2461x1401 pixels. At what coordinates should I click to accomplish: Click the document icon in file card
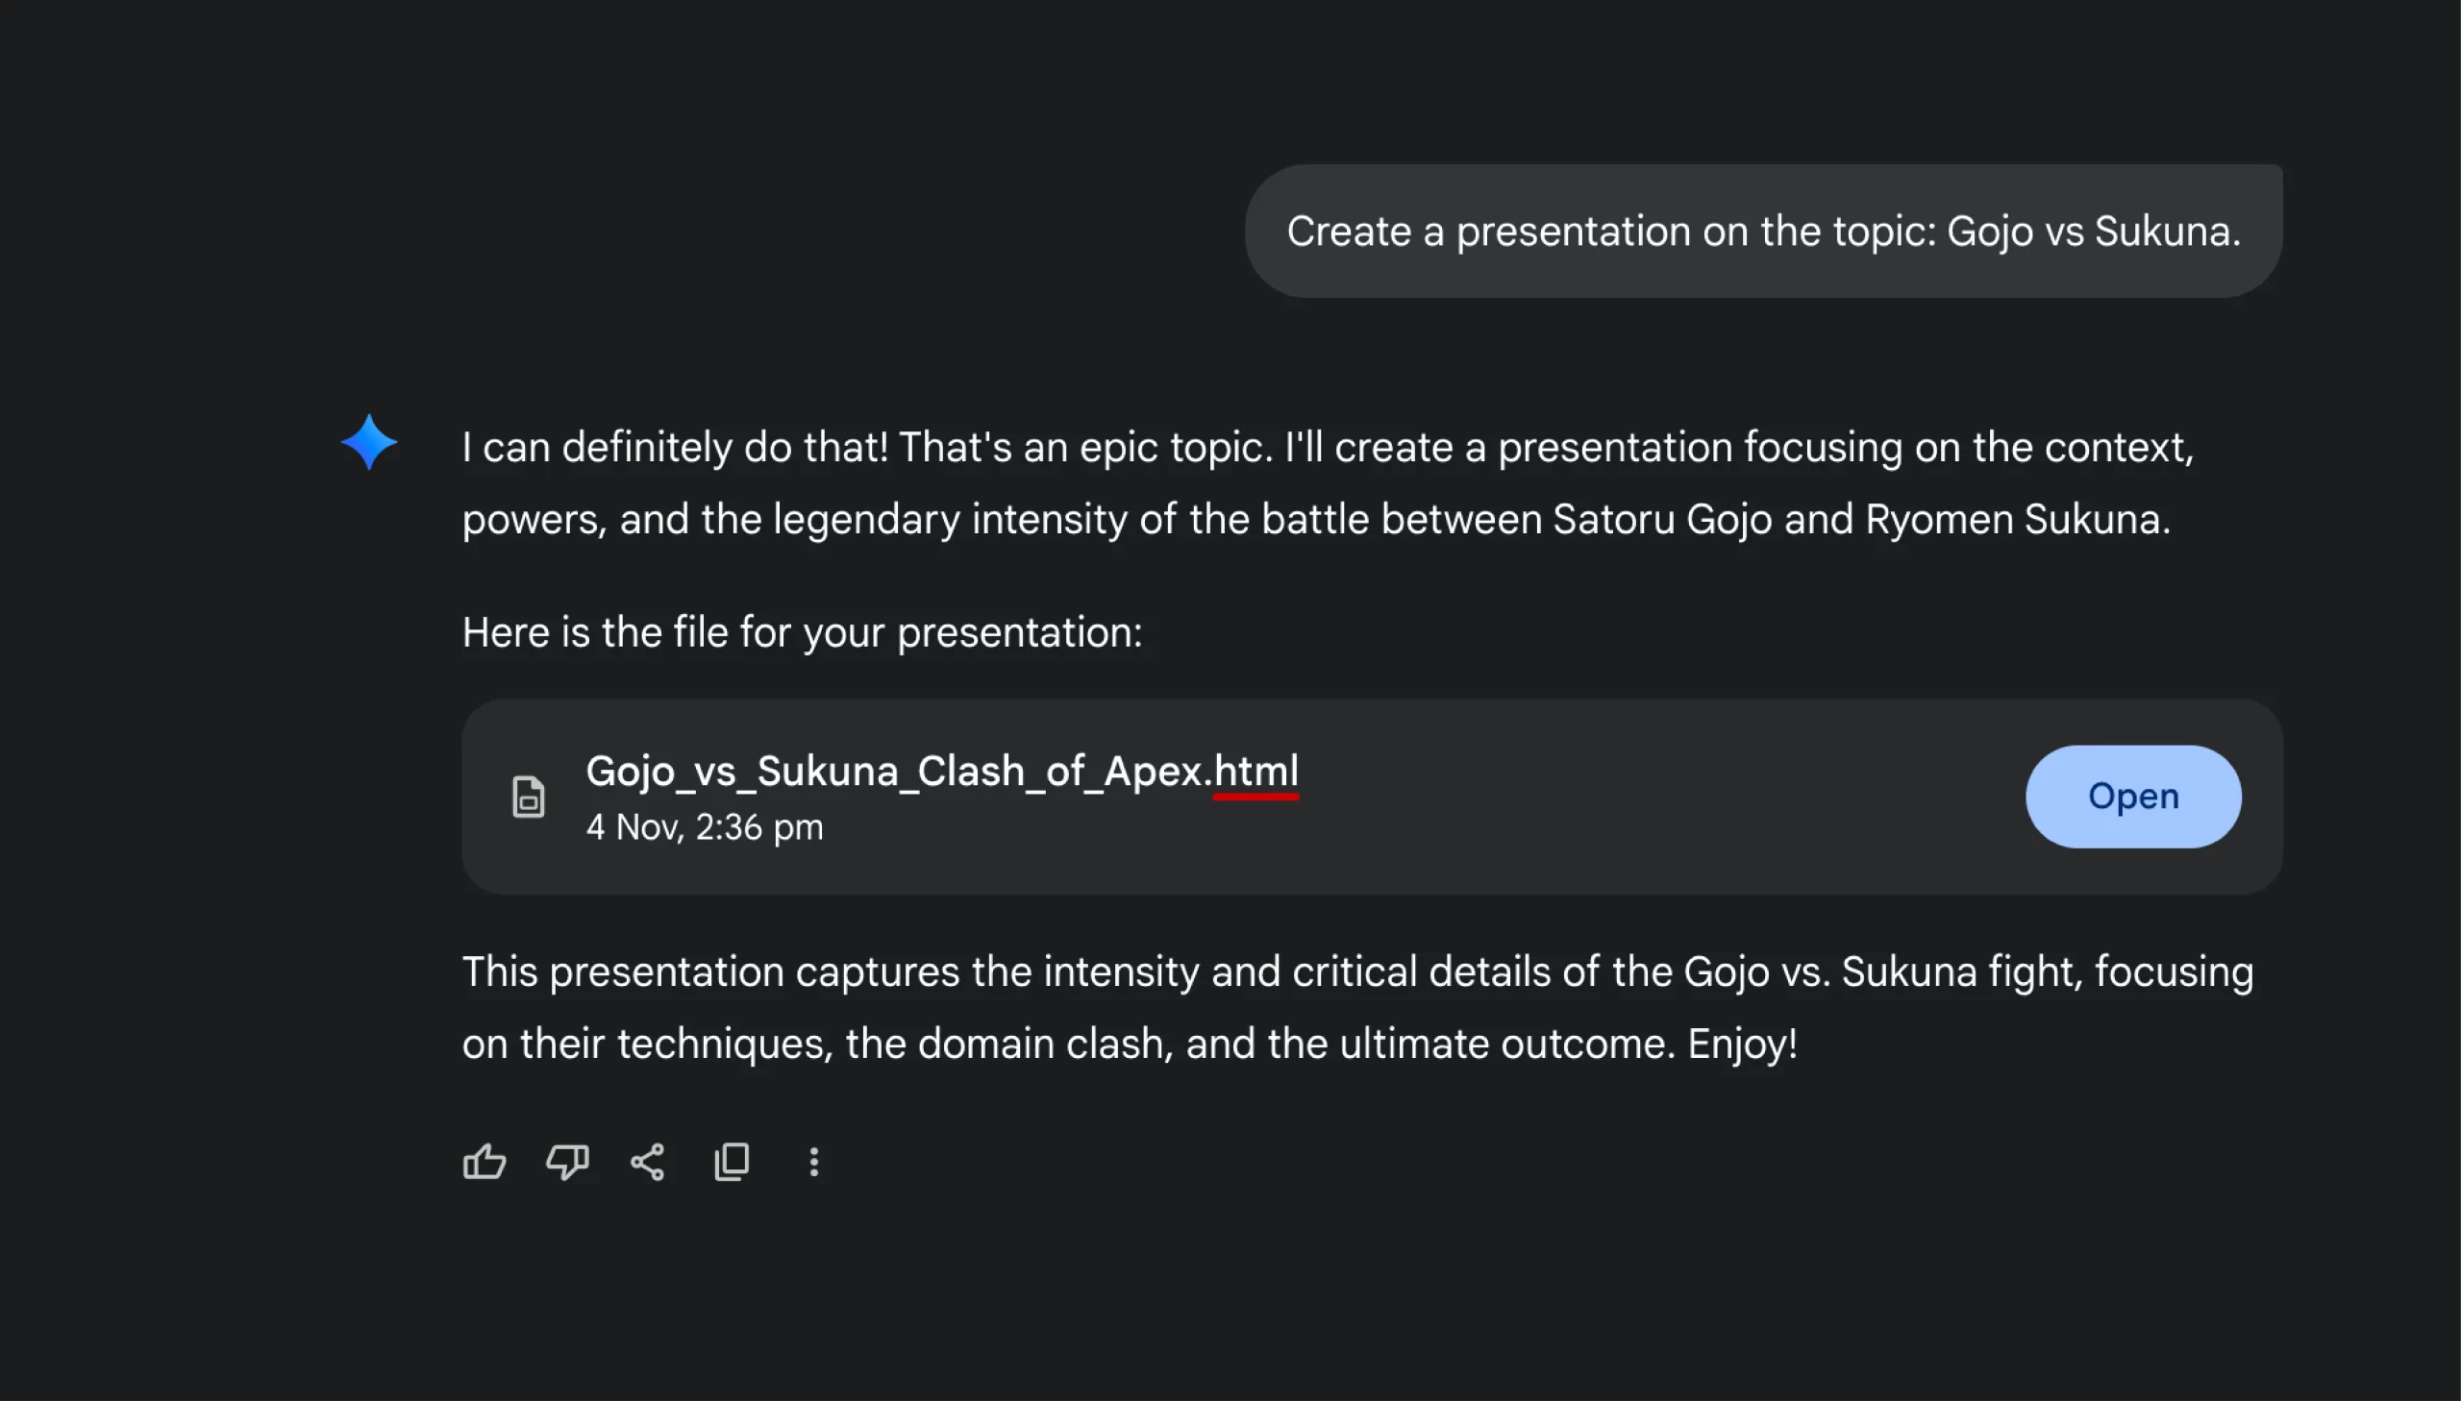pyautogui.click(x=529, y=797)
